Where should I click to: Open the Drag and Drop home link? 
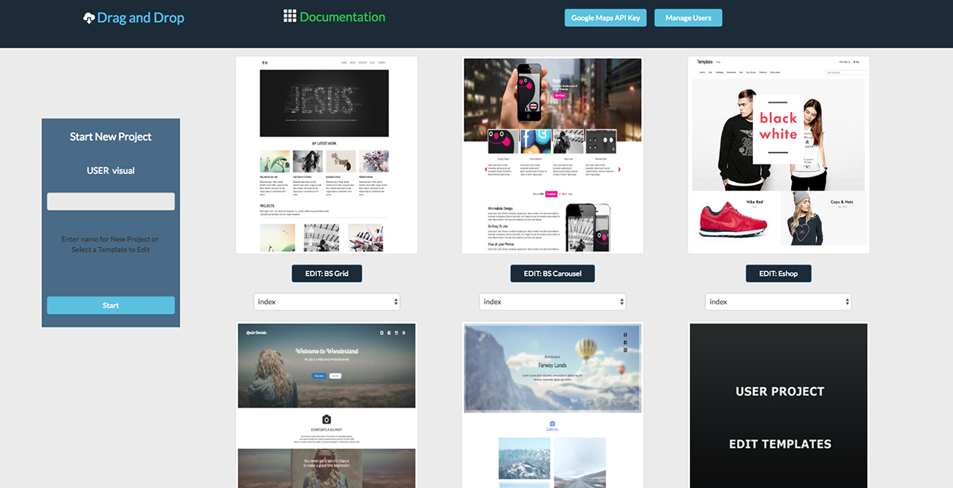[133, 17]
